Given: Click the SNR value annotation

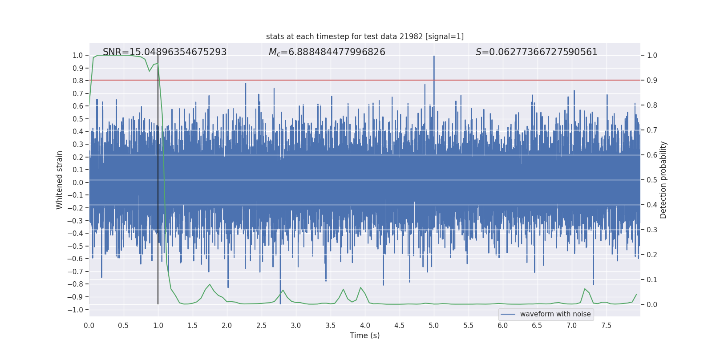Looking at the screenshot, I should click(x=165, y=52).
